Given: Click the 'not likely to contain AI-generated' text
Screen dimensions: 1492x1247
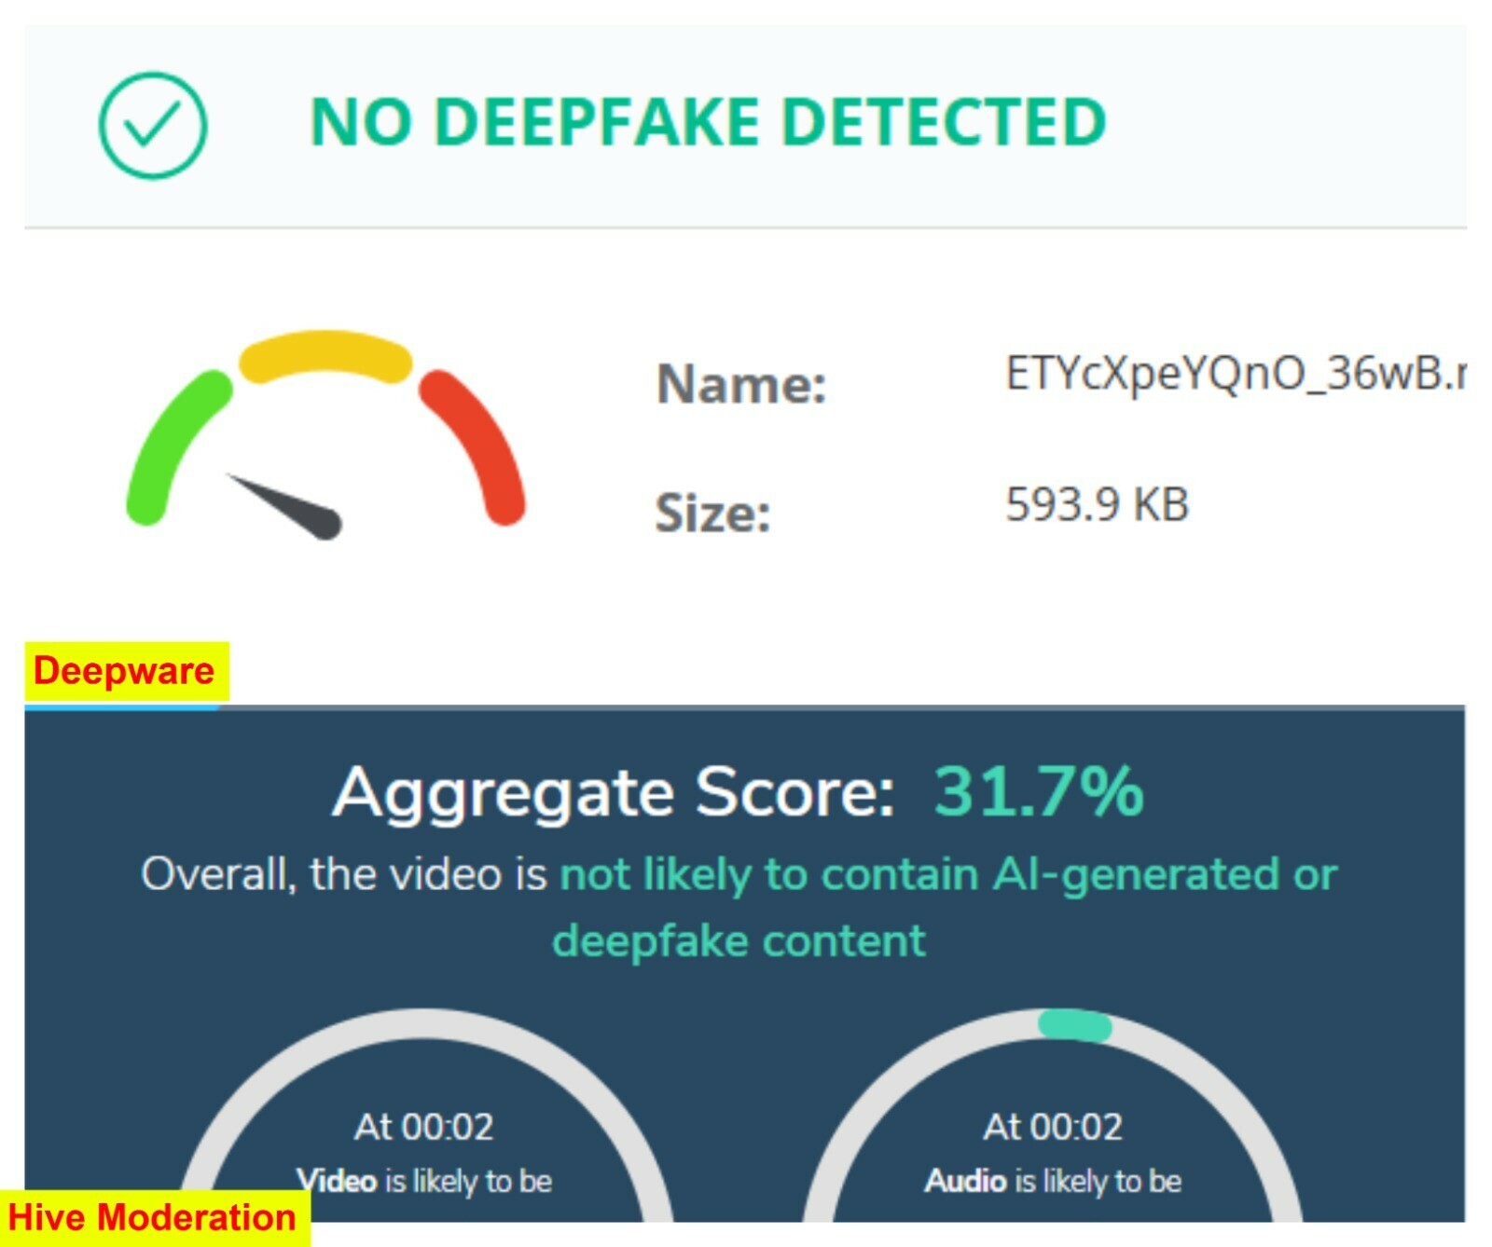Looking at the screenshot, I should tap(947, 874).
